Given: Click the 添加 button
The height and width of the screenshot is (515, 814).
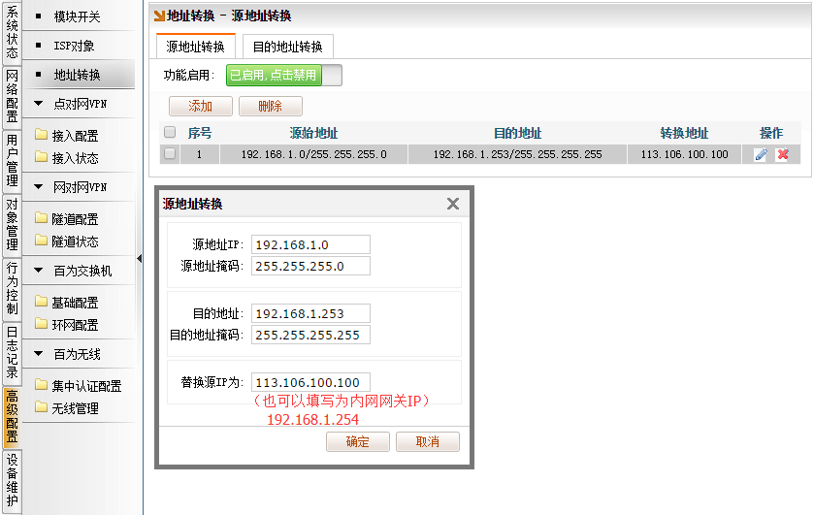Looking at the screenshot, I should coord(200,107).
